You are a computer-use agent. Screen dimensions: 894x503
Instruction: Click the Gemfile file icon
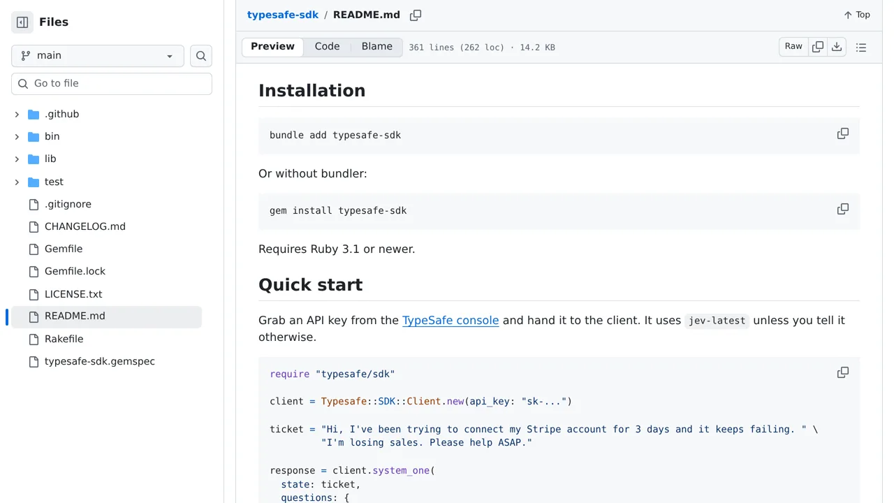[34, 249]
